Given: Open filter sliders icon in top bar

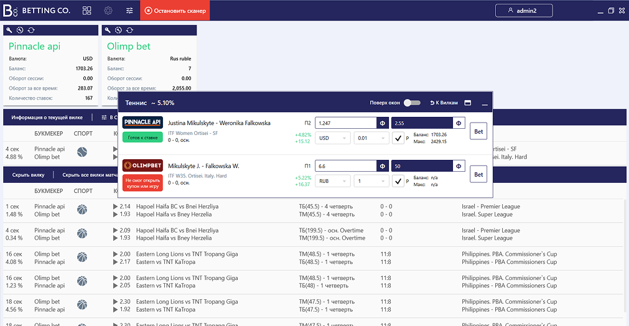Looking at the screenshot, I should (x=129, y=11).
